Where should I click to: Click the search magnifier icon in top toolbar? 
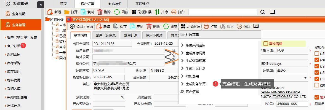[x=263, y=12]
